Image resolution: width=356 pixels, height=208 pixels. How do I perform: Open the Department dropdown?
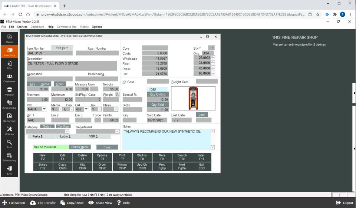(x=117, y=131)
